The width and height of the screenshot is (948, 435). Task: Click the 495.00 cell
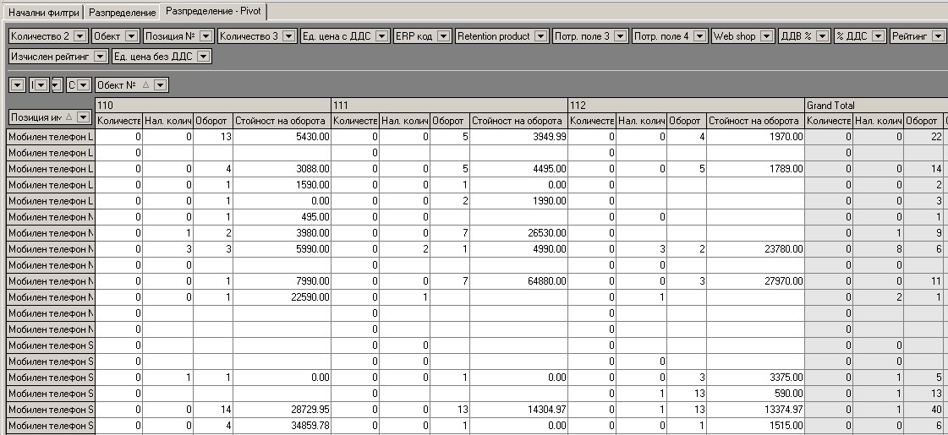pos(282,217)
